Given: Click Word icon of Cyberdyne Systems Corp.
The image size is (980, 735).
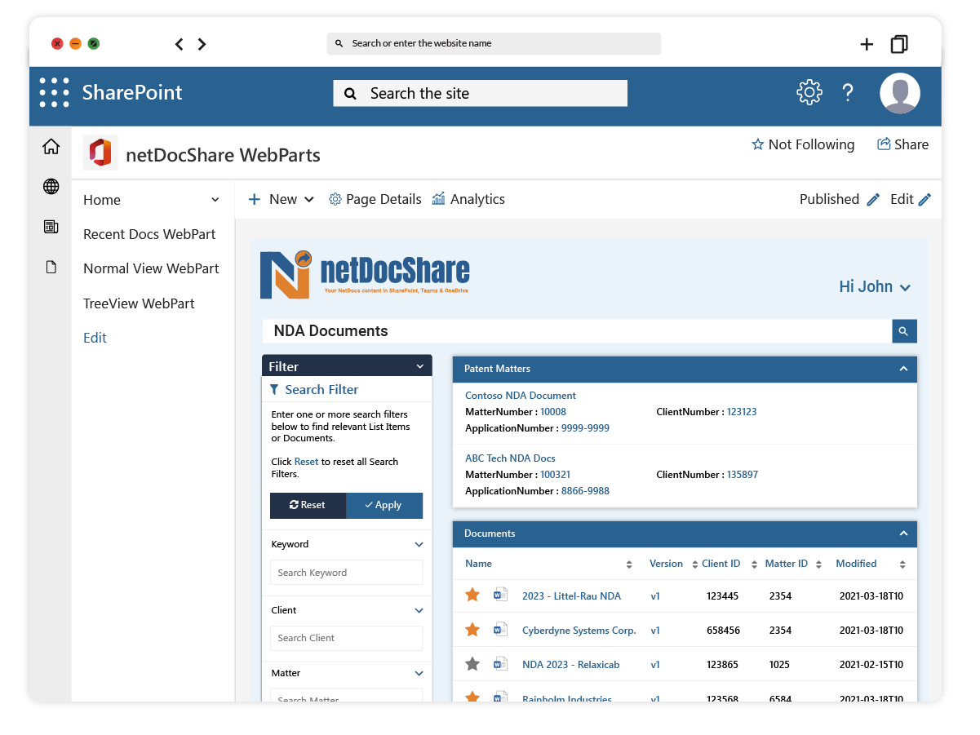Looking at the screenshot, I should (501, 630).
